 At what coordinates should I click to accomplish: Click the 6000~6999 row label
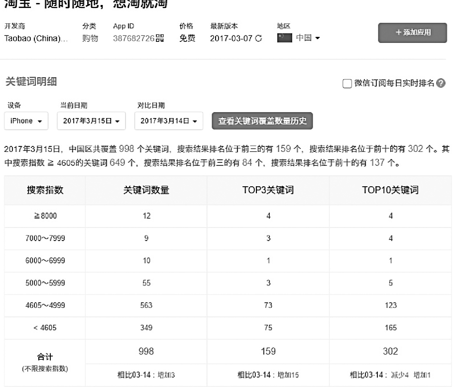45,260
